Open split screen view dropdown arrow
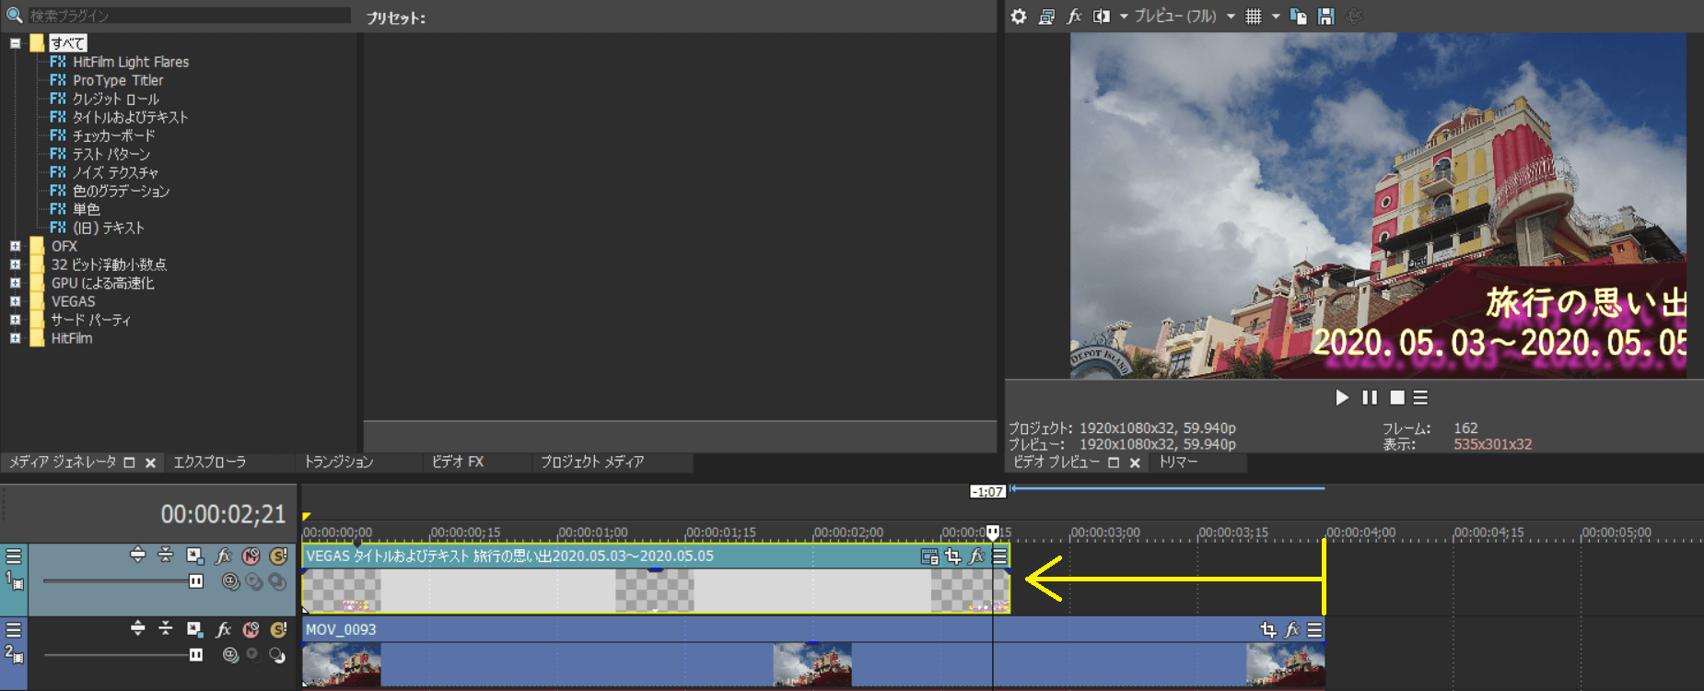Screen dimensions: 1704x691 point(1124,16)
